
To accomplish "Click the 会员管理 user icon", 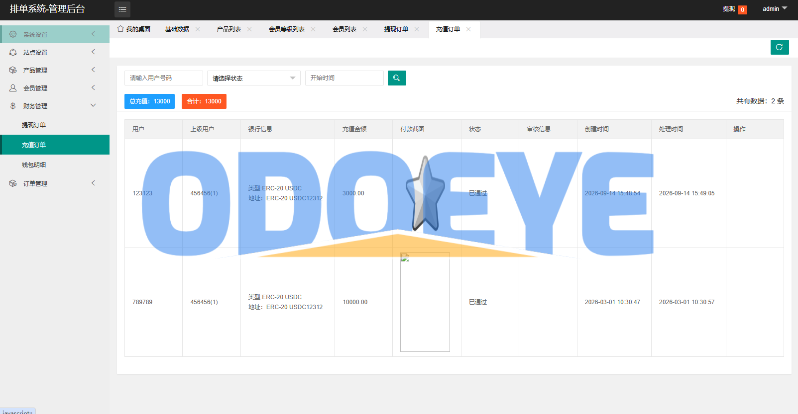I will pos(13,88).
